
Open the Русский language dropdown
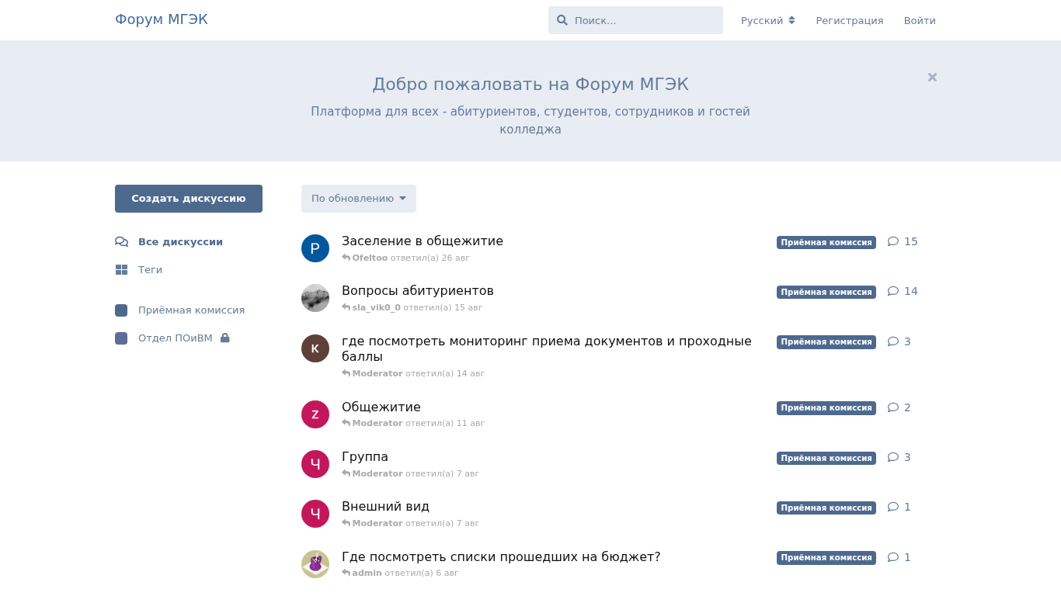tap(767, 21)
